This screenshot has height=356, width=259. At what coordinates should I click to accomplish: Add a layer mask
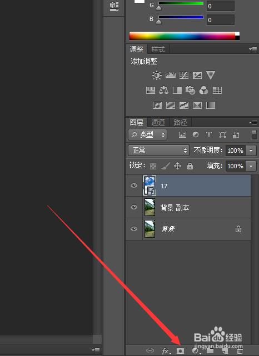(x=180, y=351)
